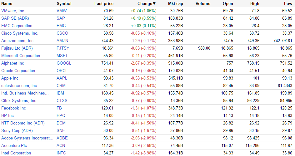Open Apple Inc. stock link

[x=10, y=78]
